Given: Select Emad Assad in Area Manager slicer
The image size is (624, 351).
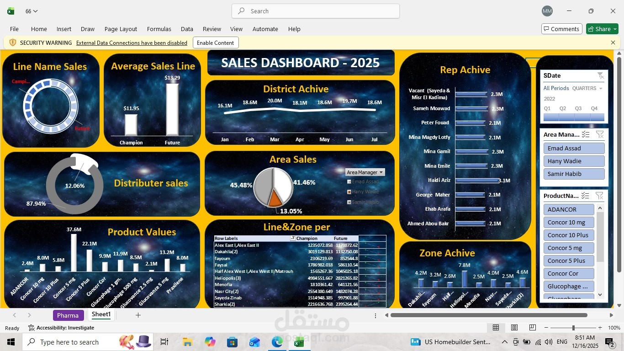Looking at the screenshot, I should click(574, 148).
